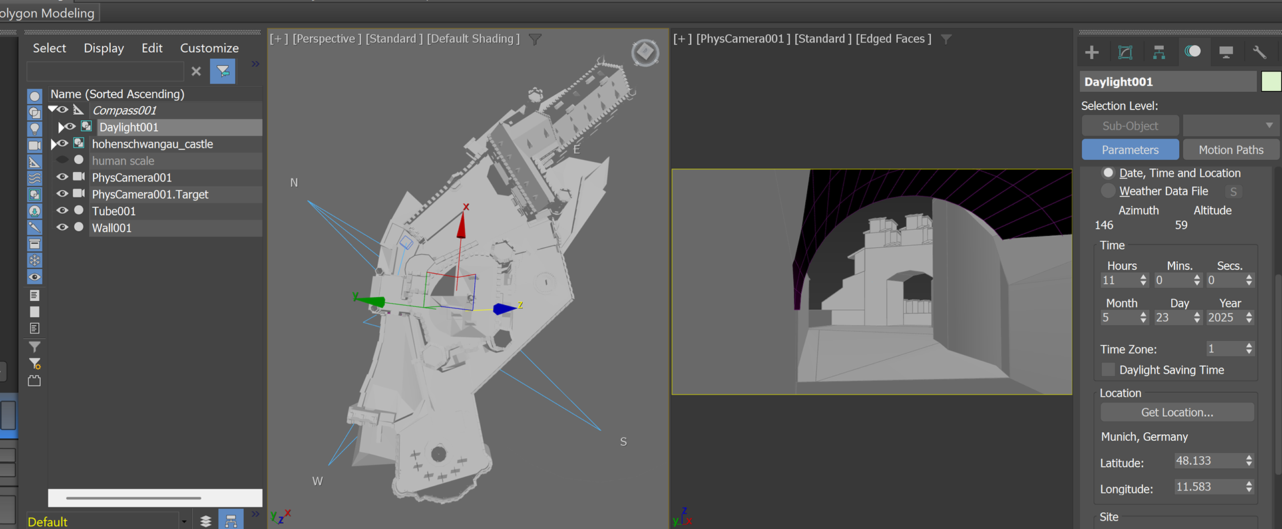Open the filter configuration funnel-gear icon
The width and height of the screenshot is (1282, 529).
pos(35,363)
